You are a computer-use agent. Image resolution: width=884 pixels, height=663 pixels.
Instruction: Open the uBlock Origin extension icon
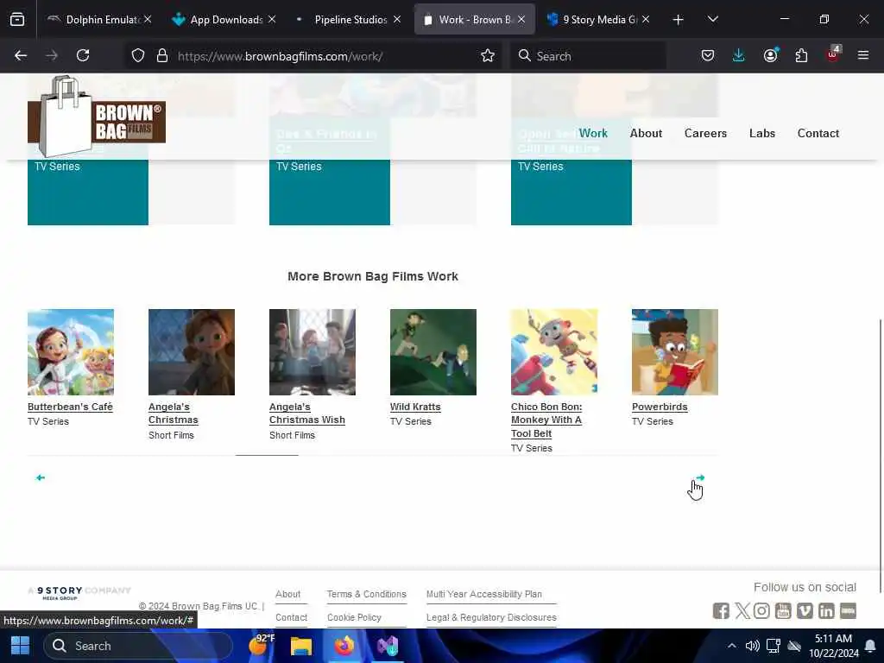(x=833, y=54)
